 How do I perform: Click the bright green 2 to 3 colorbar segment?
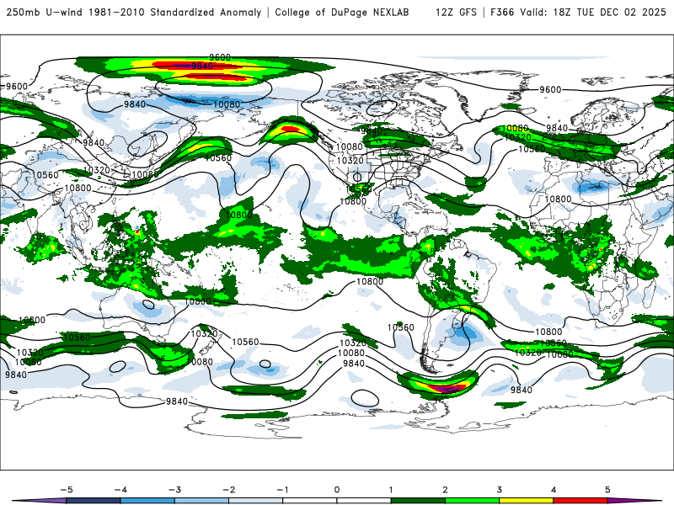(472, 501)
